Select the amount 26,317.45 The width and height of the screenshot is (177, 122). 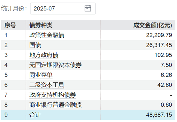tap(159, 45)
